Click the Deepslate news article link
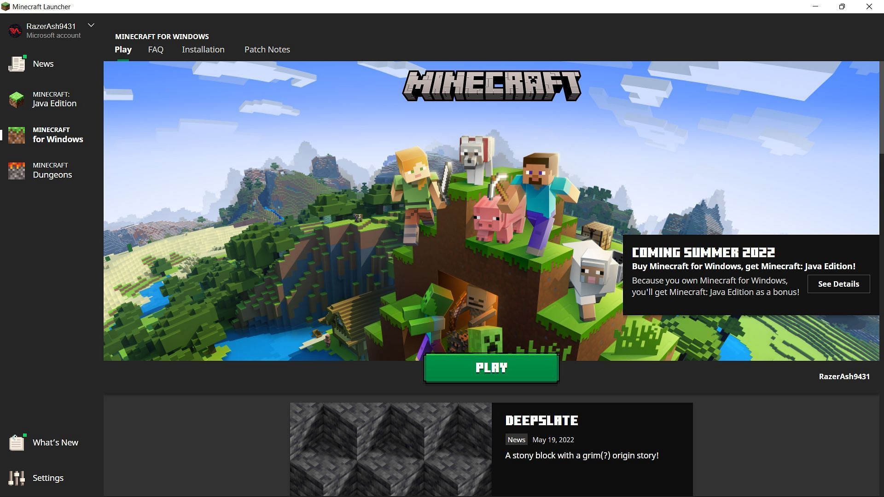The height and width of the screenshot is (497, 884). [541, 421]
